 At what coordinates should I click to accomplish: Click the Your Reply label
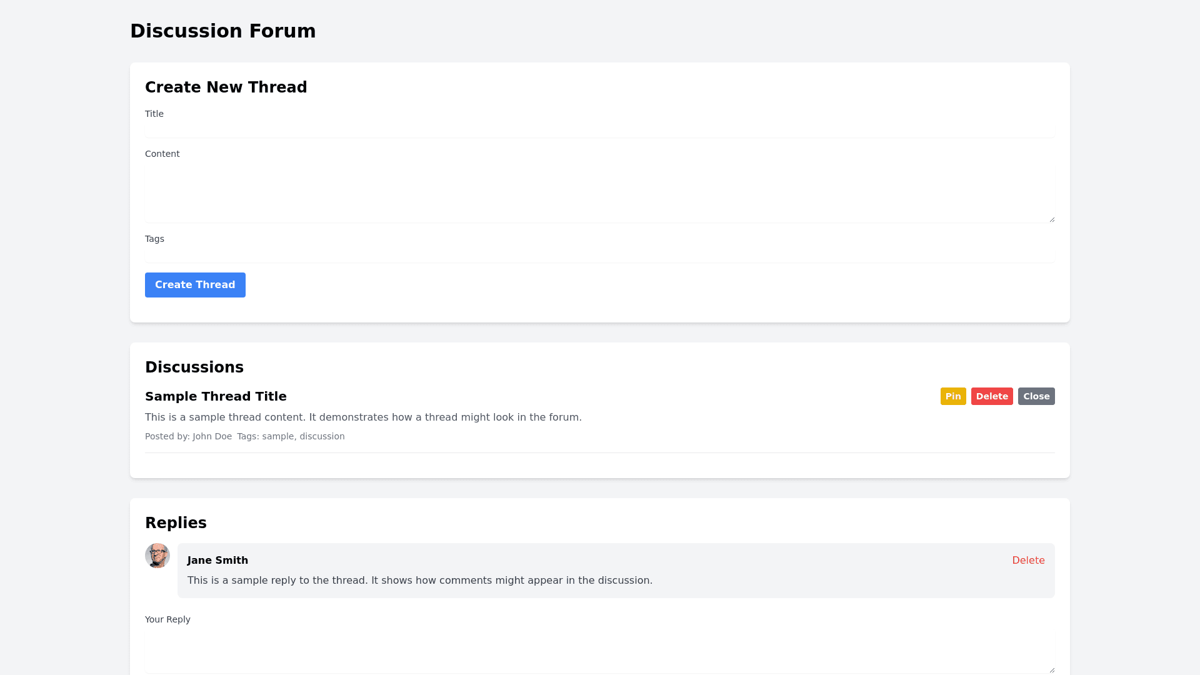coord(167,619)
